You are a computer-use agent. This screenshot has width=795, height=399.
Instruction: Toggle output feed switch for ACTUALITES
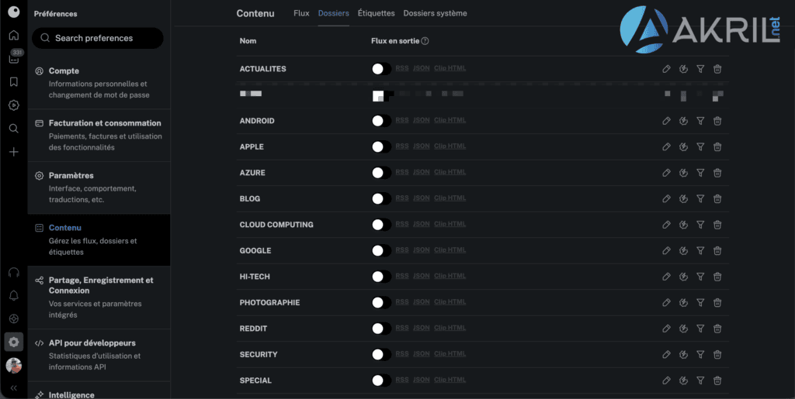click(381, 69)
